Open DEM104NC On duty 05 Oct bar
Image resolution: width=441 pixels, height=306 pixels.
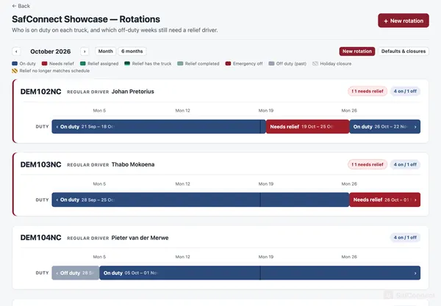coord(260,273)
